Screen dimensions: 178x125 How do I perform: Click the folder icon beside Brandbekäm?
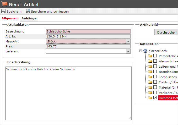coord(150,72)
